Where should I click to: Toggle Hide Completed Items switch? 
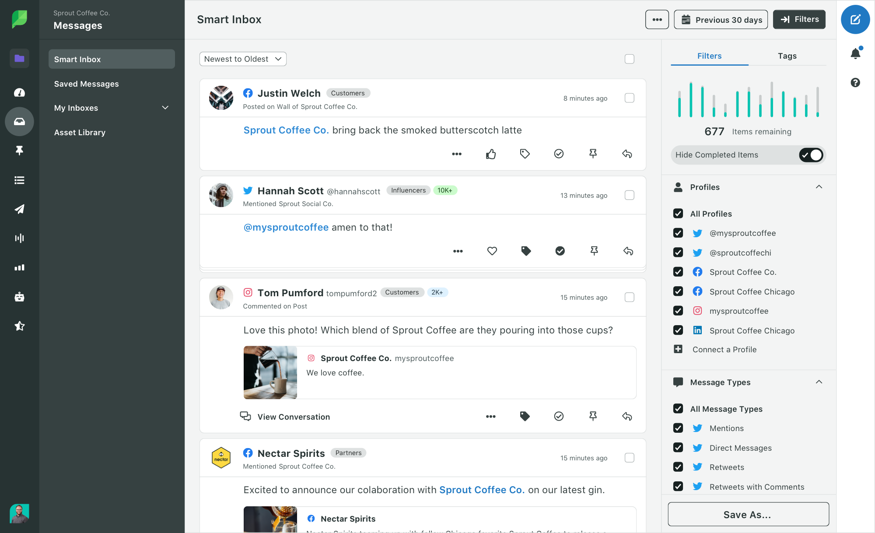(811, 155)
